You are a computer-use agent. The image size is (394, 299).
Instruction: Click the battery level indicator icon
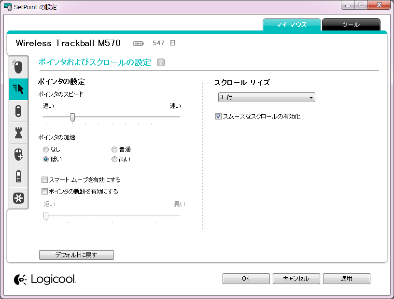point(139,44)
